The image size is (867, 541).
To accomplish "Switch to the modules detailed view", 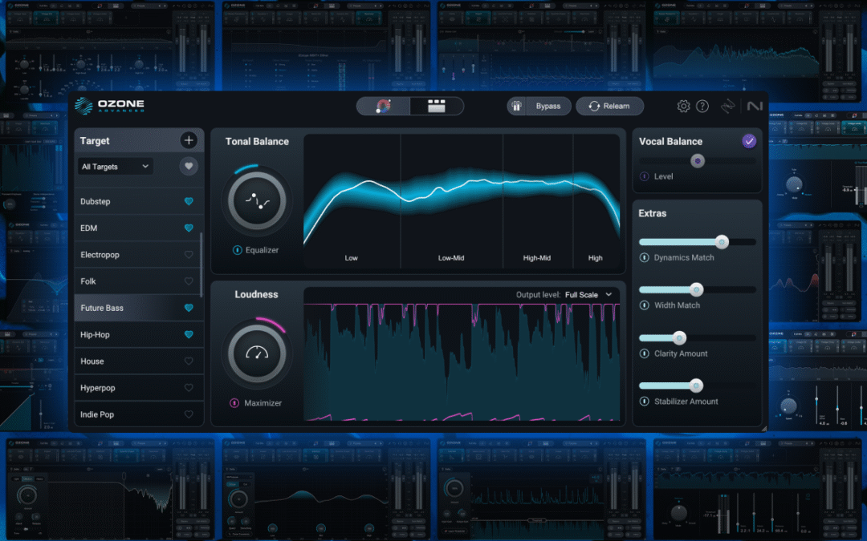I will [436, 106].
